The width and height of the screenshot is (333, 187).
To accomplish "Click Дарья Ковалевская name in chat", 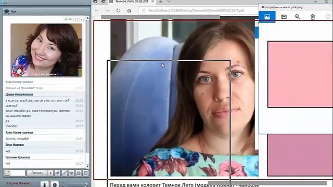I will click(19, 95).
